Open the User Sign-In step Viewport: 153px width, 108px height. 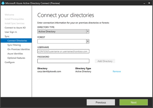[x=11, y=32]
